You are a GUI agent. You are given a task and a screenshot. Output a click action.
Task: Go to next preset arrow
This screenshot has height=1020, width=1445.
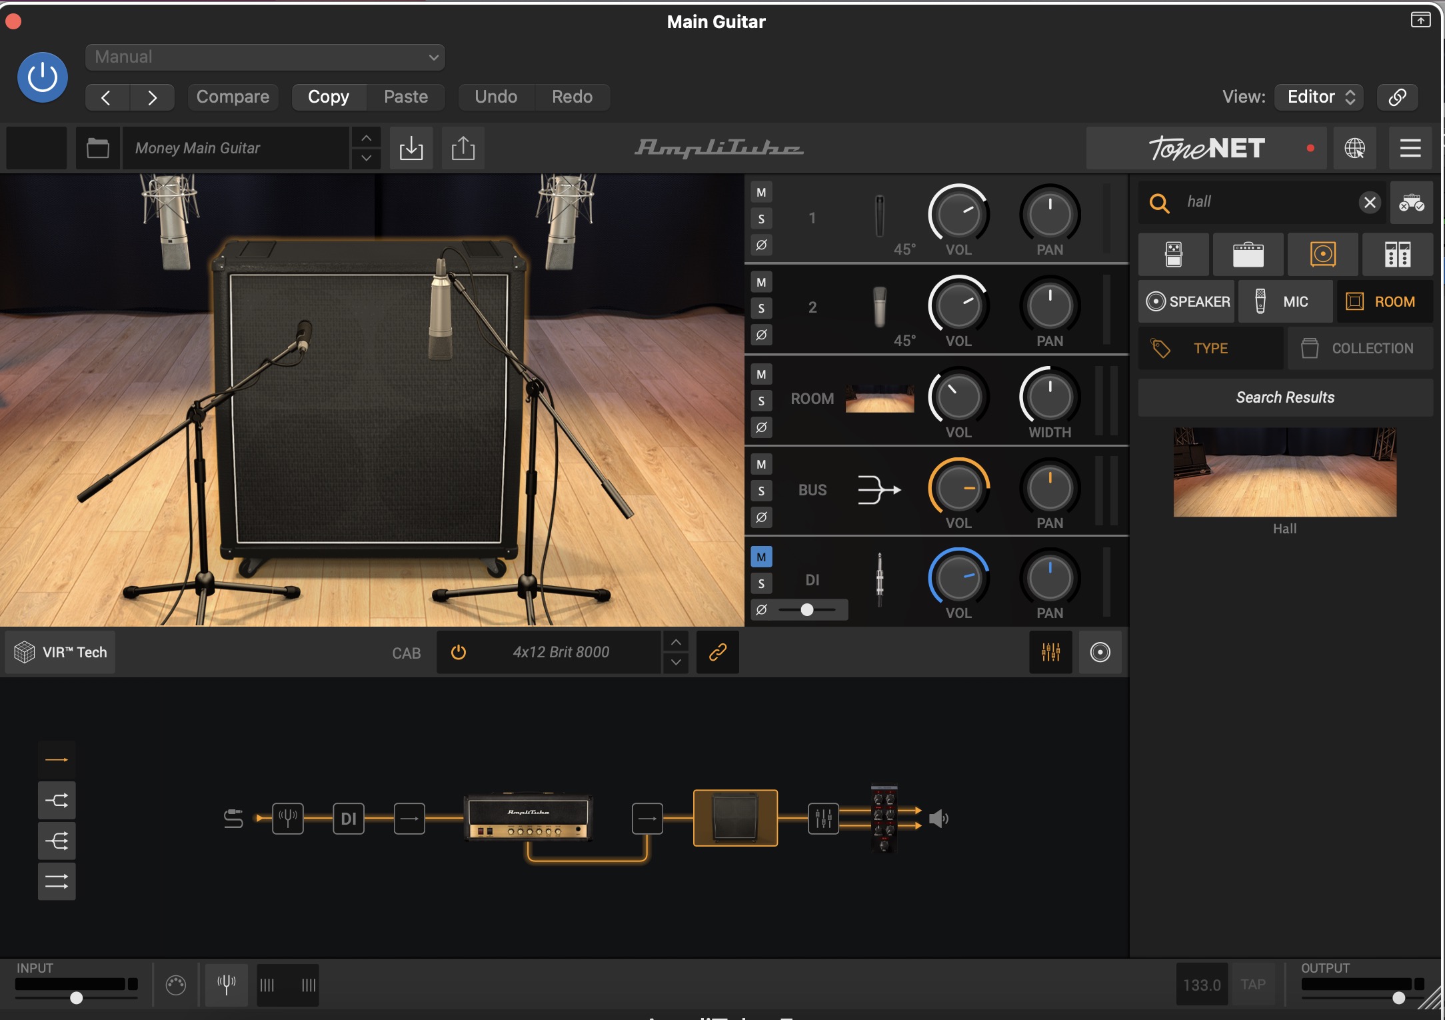coord(152,97)
